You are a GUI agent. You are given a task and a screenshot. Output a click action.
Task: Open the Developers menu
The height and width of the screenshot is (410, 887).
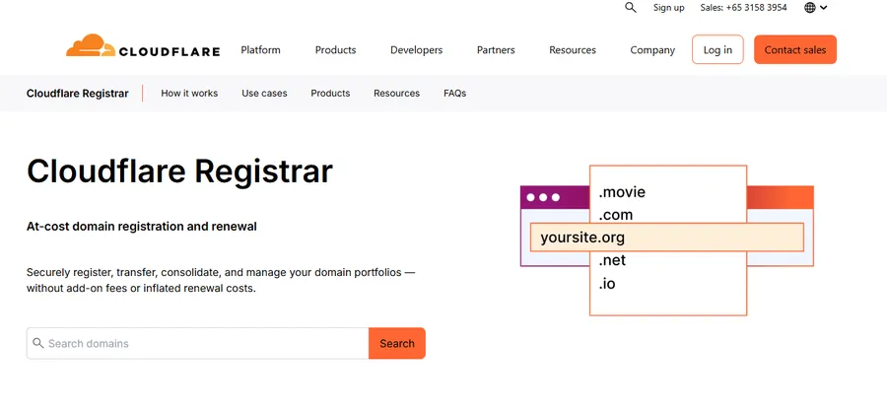coord(416,49)
